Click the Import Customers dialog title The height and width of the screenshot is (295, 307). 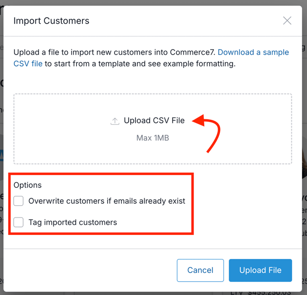tap(51, 21)
